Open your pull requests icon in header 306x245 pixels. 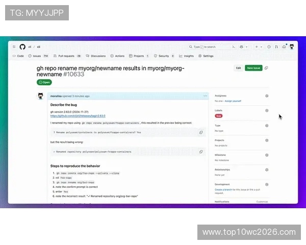click(276, 47)
